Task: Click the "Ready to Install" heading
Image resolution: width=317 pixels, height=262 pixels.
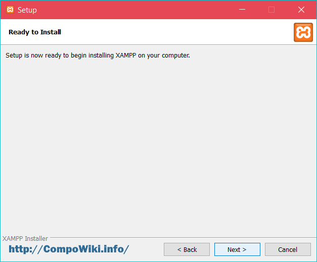Action: pyautogui.click(x=35, y=32)
